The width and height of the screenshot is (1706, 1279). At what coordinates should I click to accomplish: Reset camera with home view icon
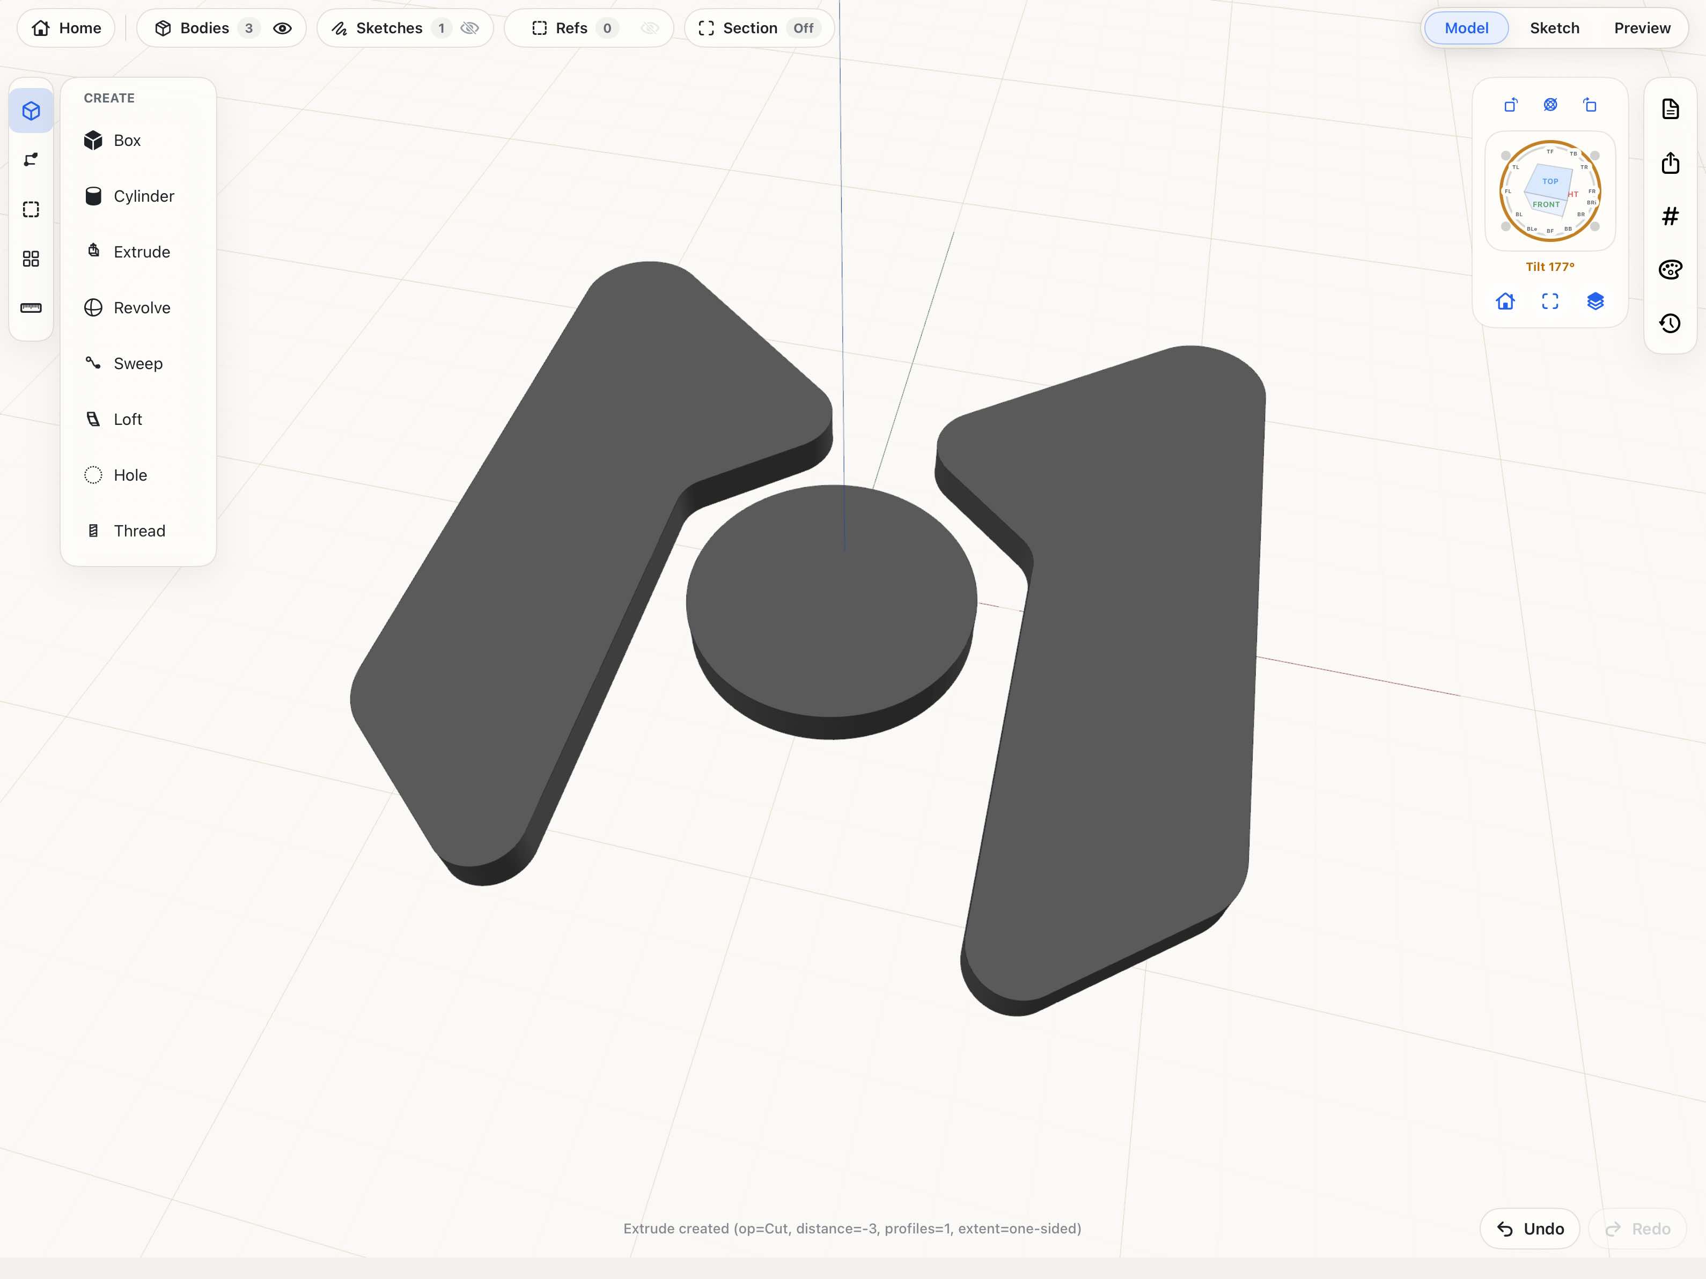pos(1505,301)
